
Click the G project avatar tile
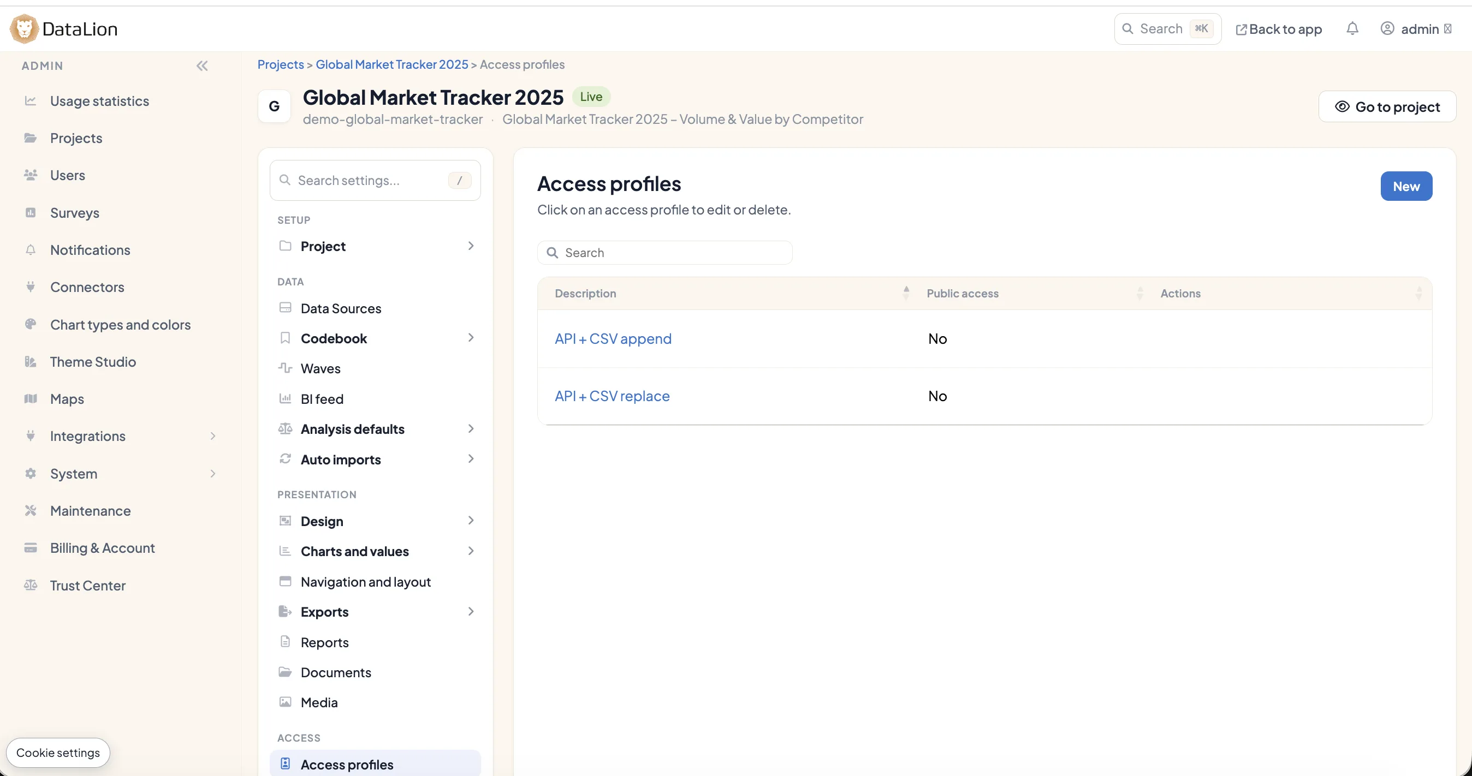tap(274, 106)
